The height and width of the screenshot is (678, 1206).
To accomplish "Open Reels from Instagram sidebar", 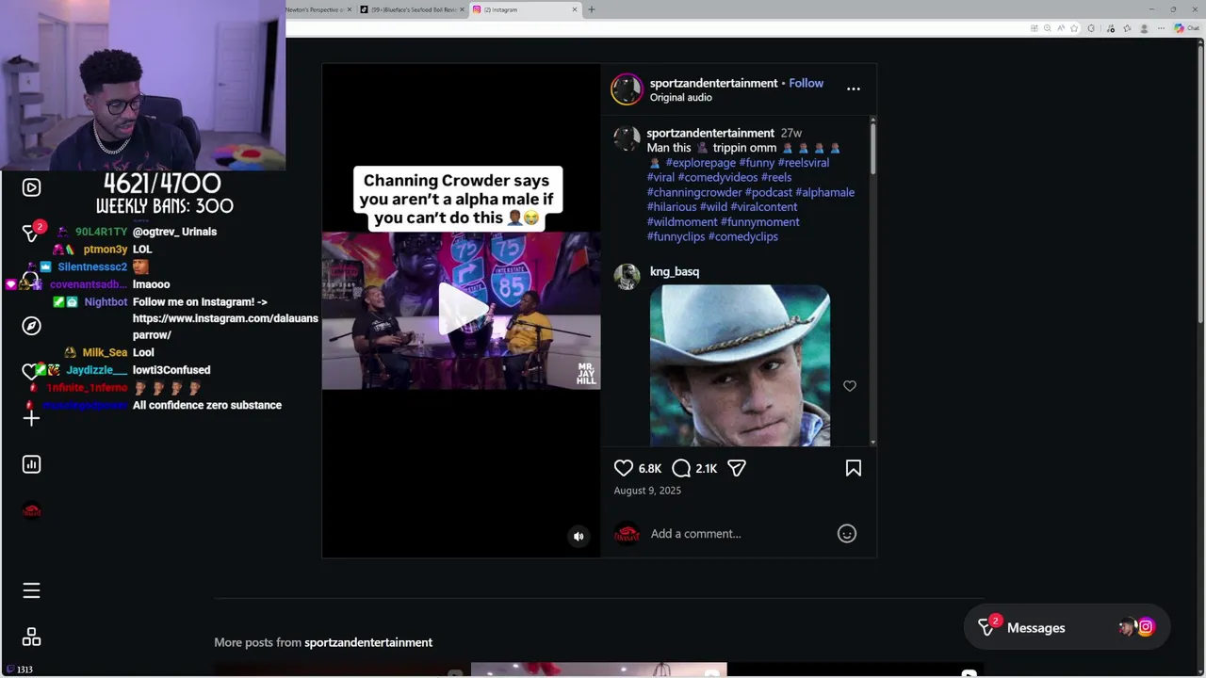I will point(31,187).
